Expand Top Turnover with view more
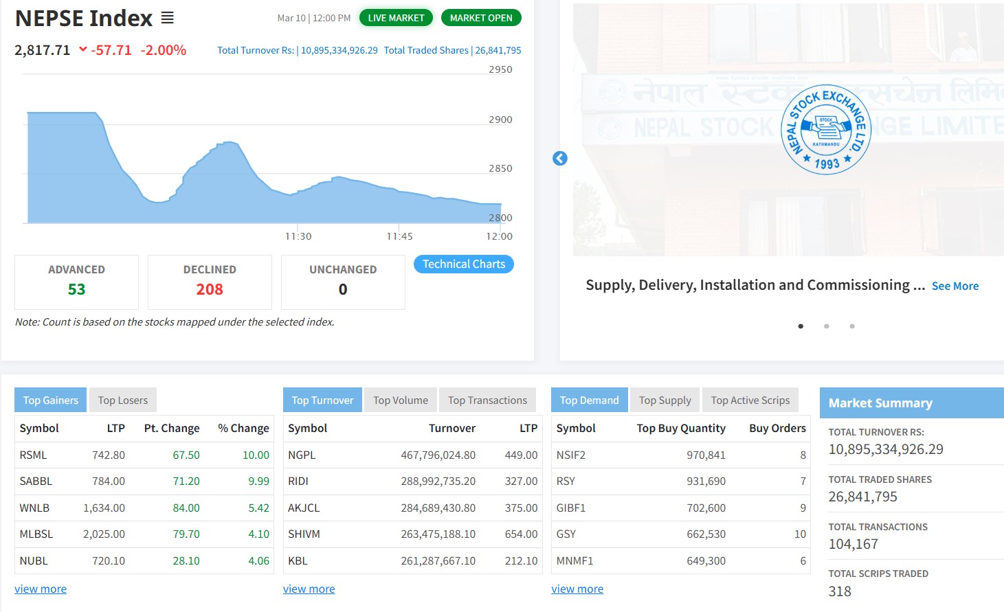1004x612 pixels. (309, 589)
